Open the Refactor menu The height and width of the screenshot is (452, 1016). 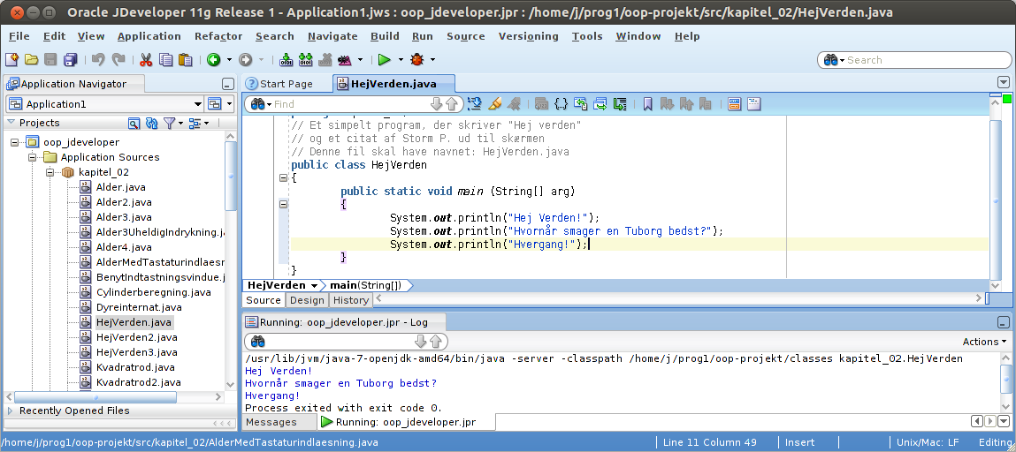218,36
